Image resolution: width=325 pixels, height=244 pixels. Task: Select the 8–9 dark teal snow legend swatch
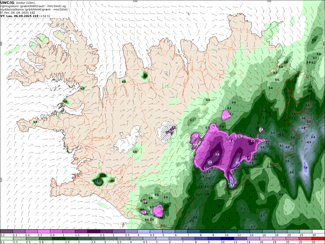[206, 232]
